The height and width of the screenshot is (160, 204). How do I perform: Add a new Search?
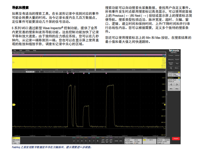pyautogui.click(x=177, y=60)
